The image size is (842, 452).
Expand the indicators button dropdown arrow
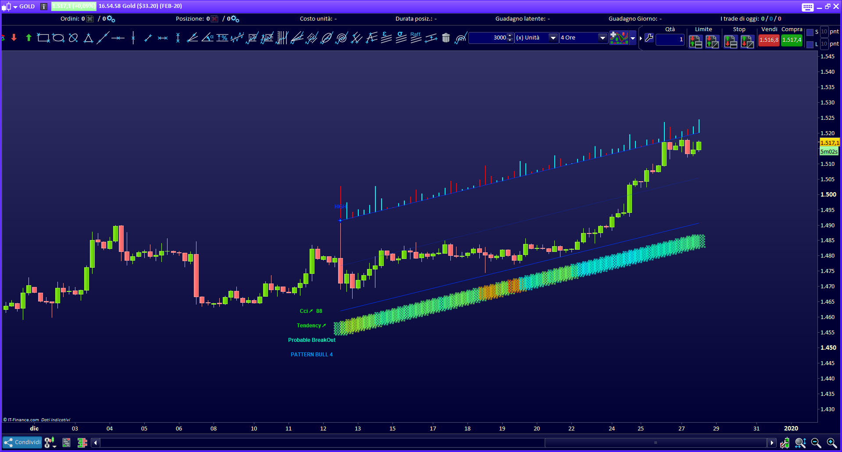[x=633, y=38]
